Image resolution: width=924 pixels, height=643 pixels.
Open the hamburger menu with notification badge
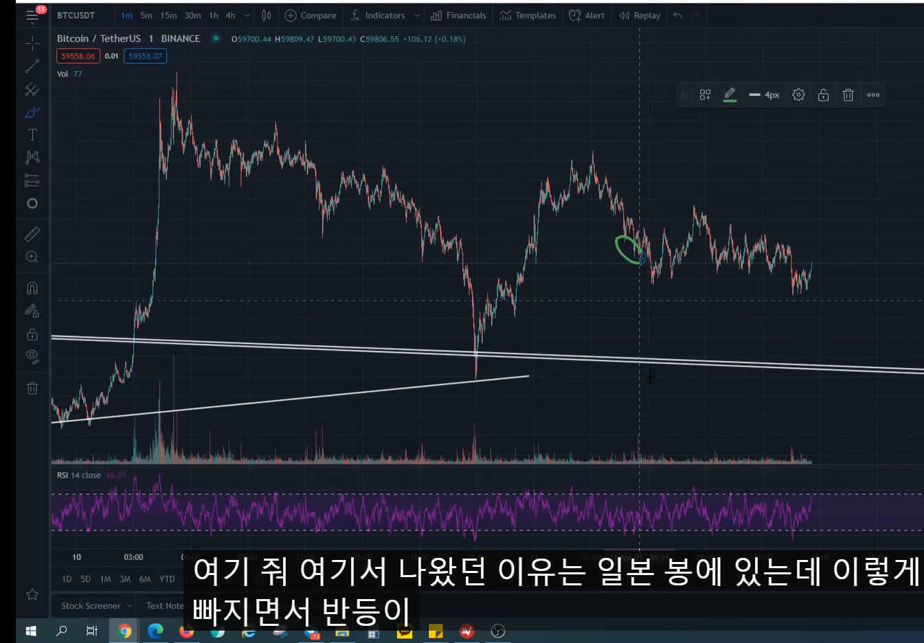[32, 15]
